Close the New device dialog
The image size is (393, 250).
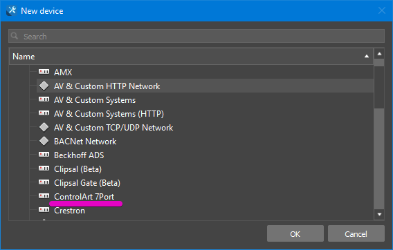[x=382, y=10]
